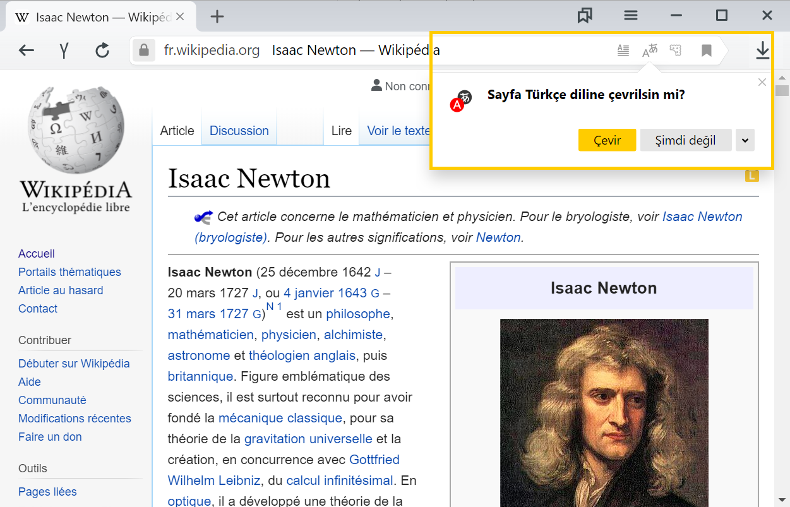Open the 'mécanique classique' link
The image size is (790, 507).
tap(280, 418)
